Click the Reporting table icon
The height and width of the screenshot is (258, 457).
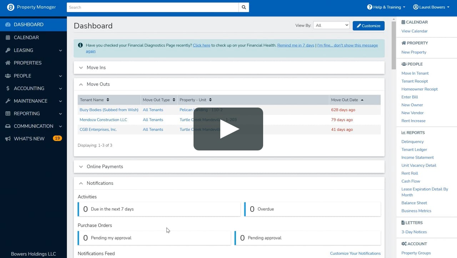coord(8,114)
